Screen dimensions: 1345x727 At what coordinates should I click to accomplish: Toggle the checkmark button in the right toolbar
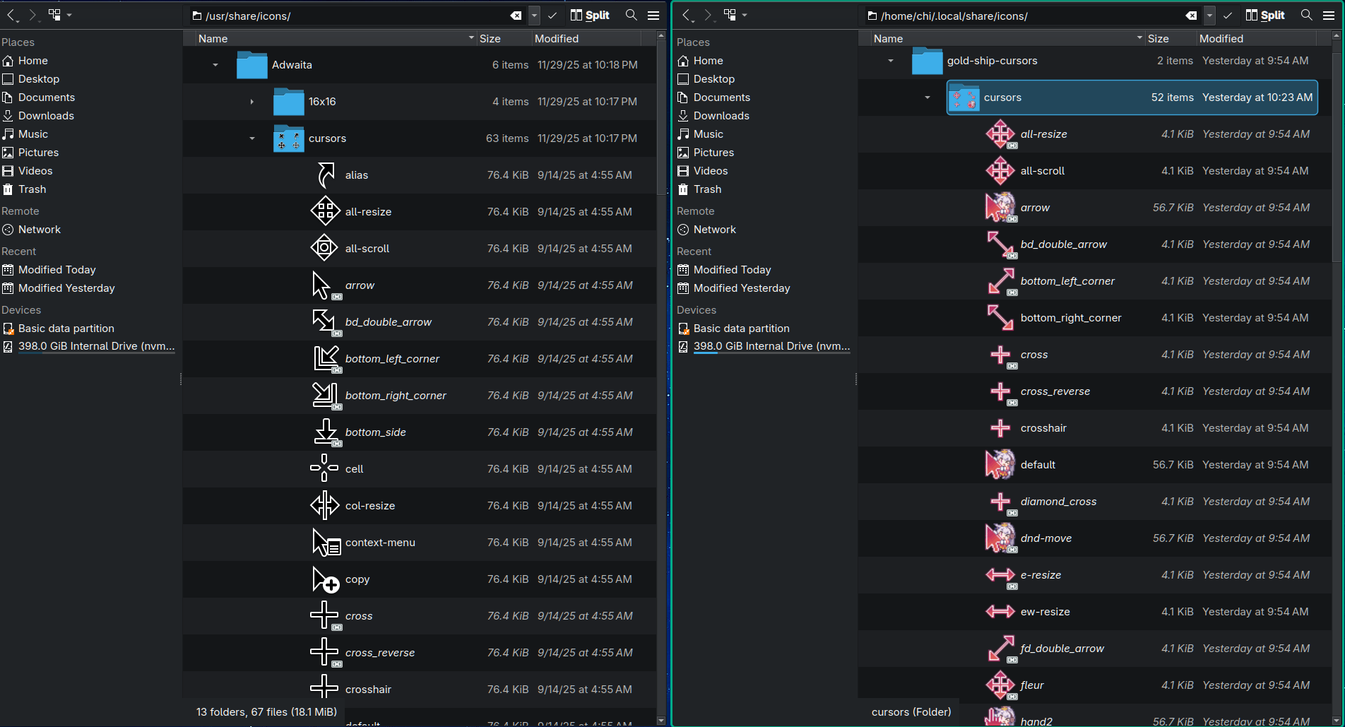1228,15
